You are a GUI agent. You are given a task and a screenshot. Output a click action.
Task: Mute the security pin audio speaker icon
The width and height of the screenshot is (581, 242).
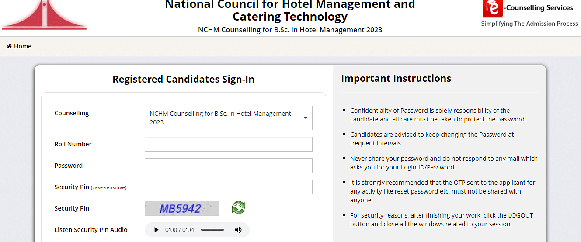click(238, 230)
